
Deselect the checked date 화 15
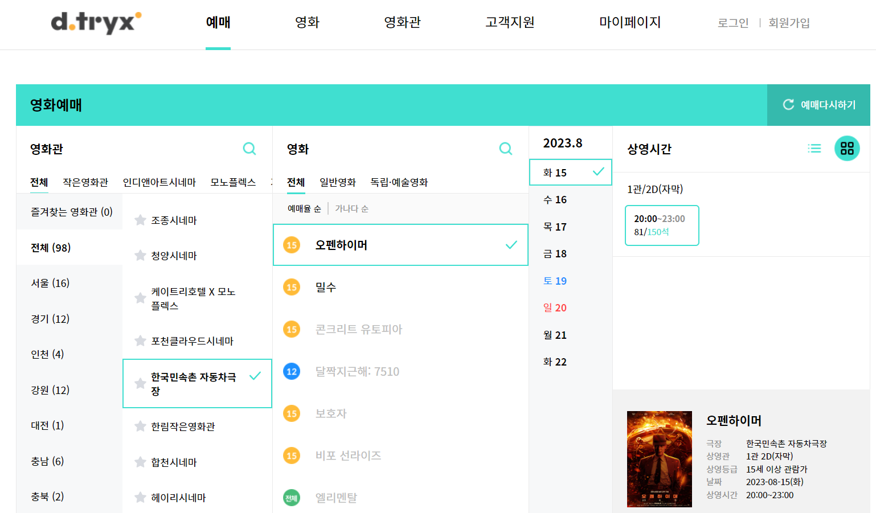570,172
